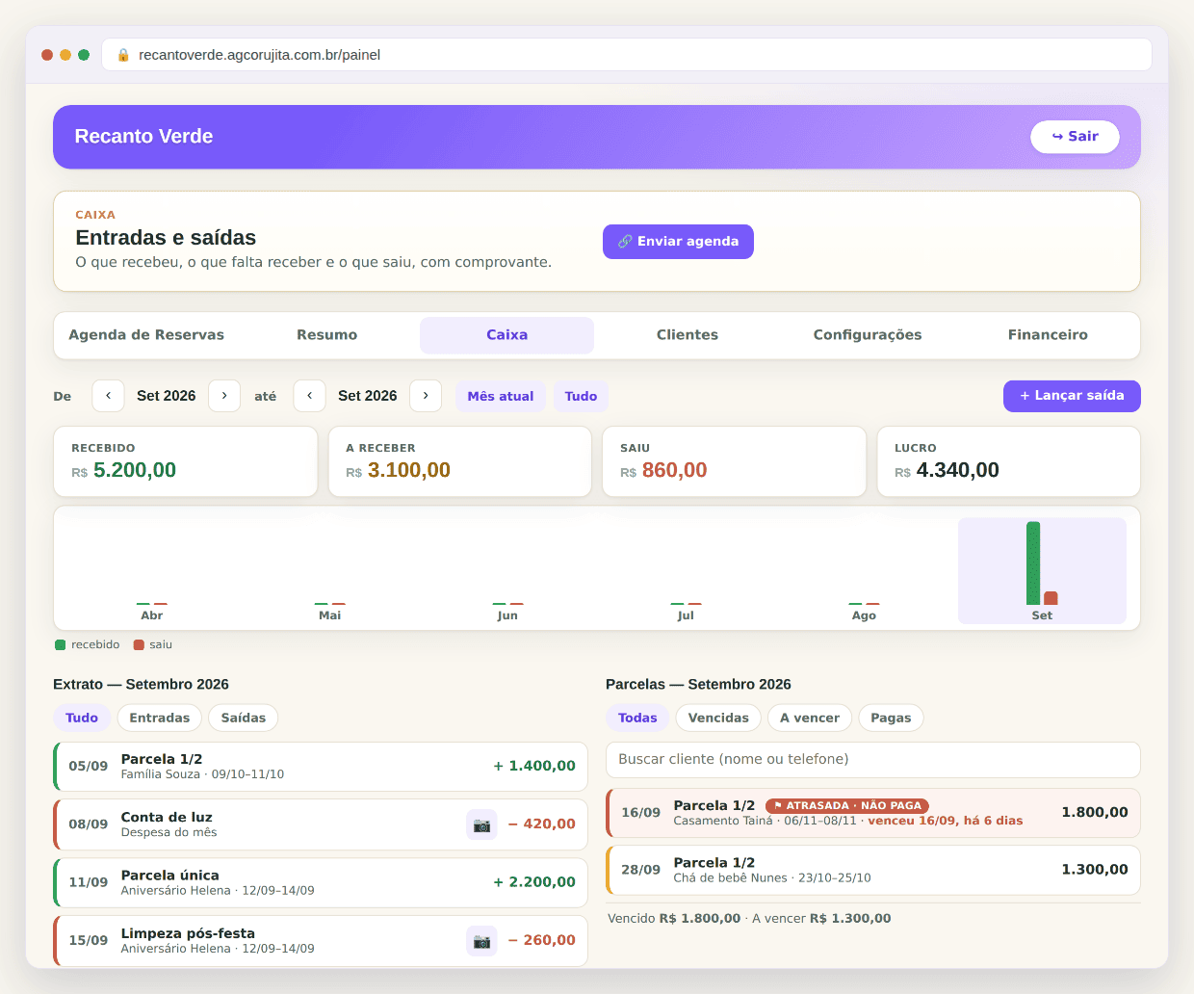Go to previous start month
The width and height of the screenshot is (1194, 994).
(108, 396)
